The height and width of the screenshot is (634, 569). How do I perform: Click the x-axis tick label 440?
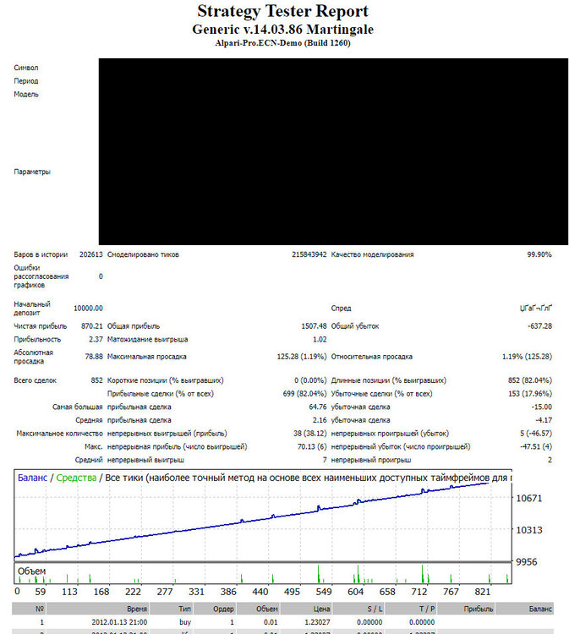[260, 592]
